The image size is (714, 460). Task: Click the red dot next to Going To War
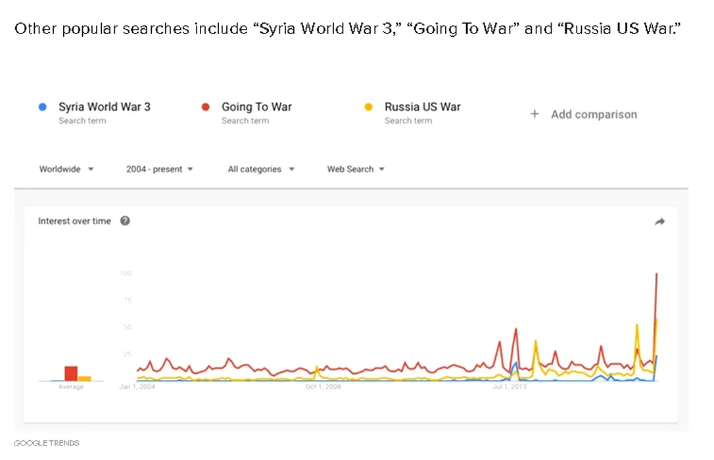click(x=206, y=106)
